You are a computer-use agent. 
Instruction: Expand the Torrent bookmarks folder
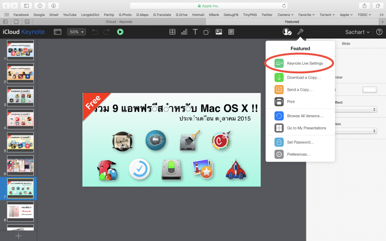(x=327, y=15)
